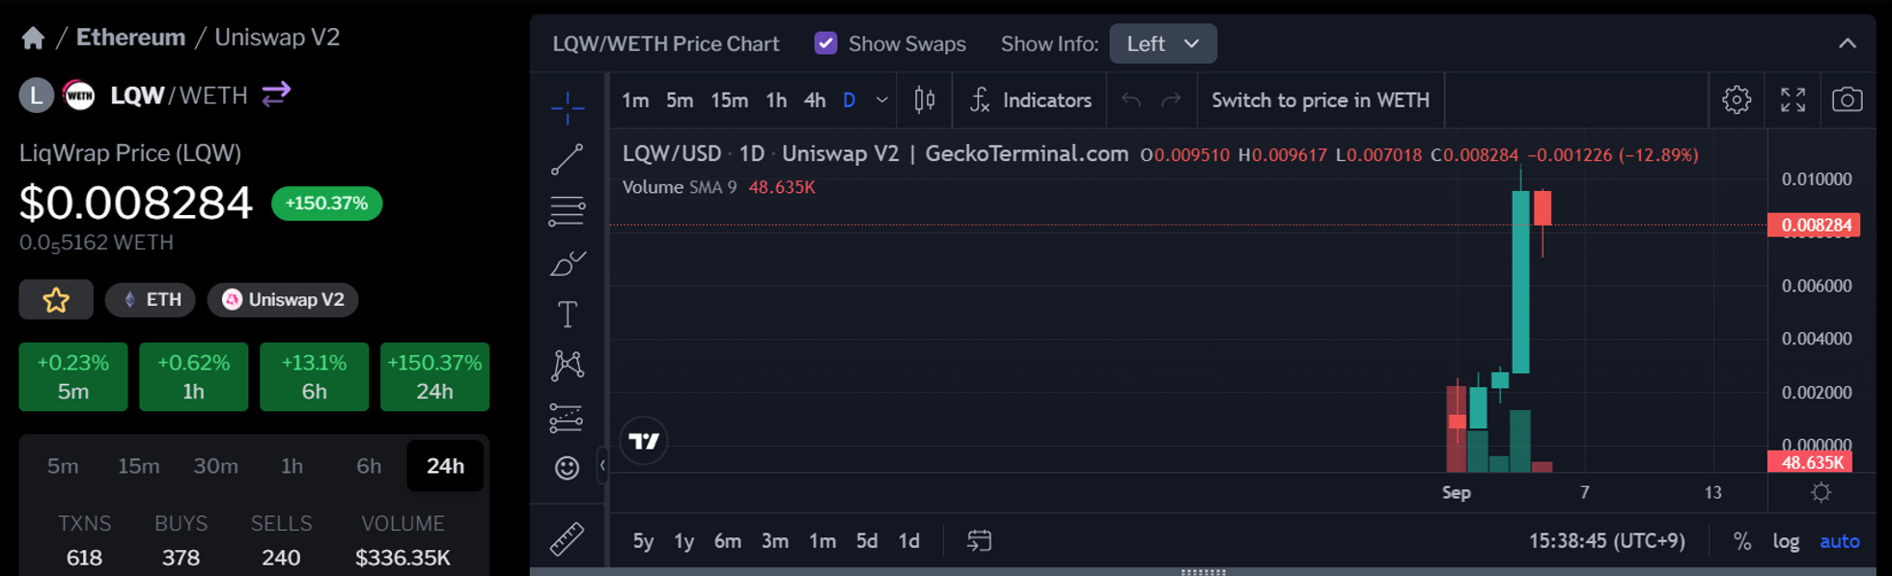Open price axis settings gear below scale
The width and height of the screenshot is (1892, 576).
(1822, 493)
